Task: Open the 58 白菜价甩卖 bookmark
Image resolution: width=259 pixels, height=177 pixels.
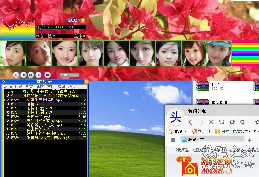Action: (x=237, y=131)
